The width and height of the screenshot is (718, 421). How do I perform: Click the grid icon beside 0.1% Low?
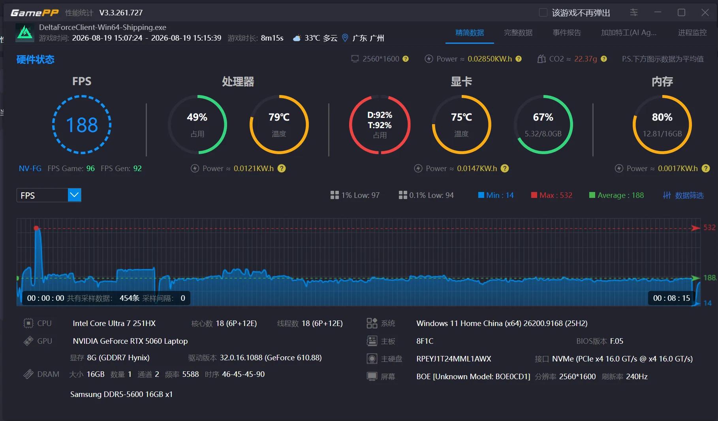[x=403, y=195]
